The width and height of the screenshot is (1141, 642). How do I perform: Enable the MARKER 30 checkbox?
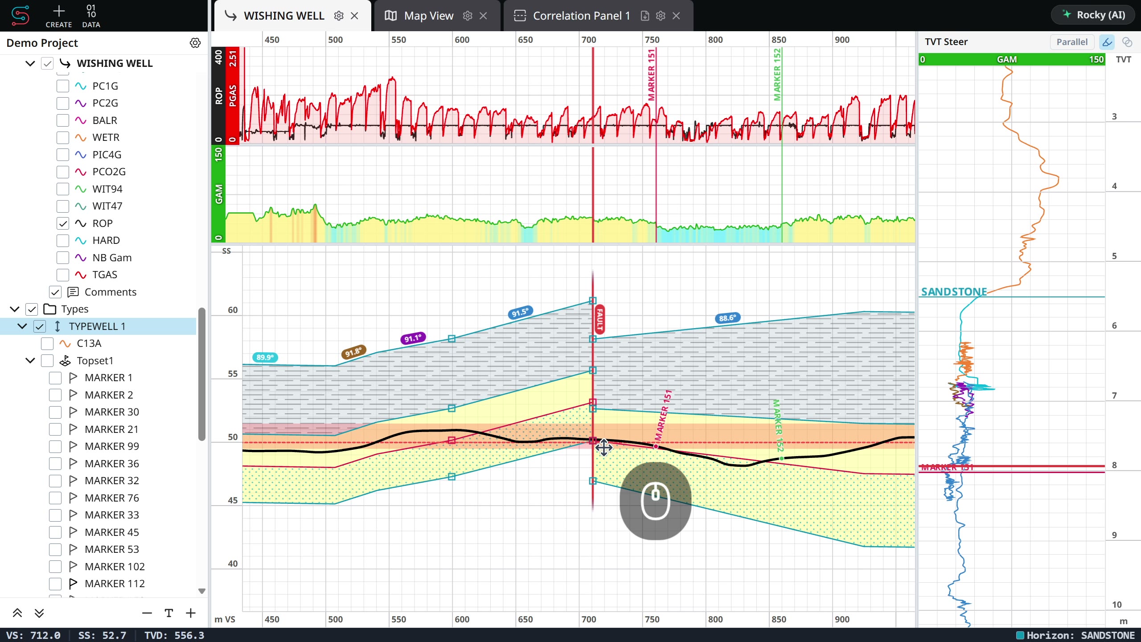(x=55, y=412)
